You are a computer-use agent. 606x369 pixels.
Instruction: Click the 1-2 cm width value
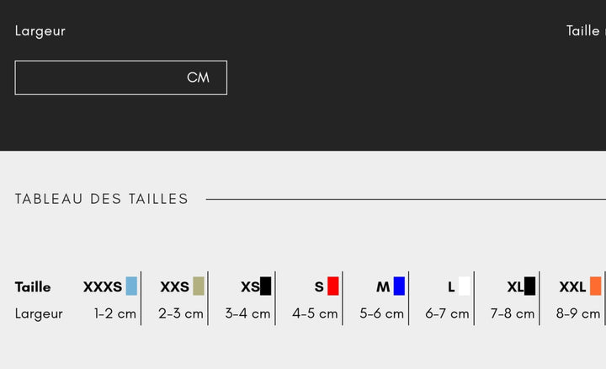click(115, 313)
